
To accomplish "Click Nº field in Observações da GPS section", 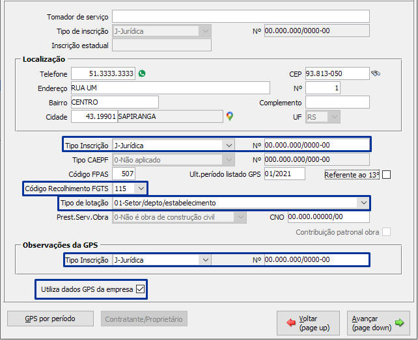I will (316, 259).
